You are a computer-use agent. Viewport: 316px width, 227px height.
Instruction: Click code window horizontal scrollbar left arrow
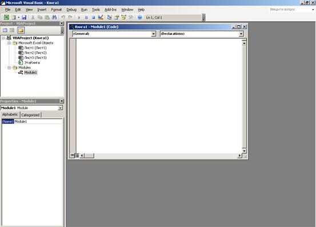[x=82, y=156]
